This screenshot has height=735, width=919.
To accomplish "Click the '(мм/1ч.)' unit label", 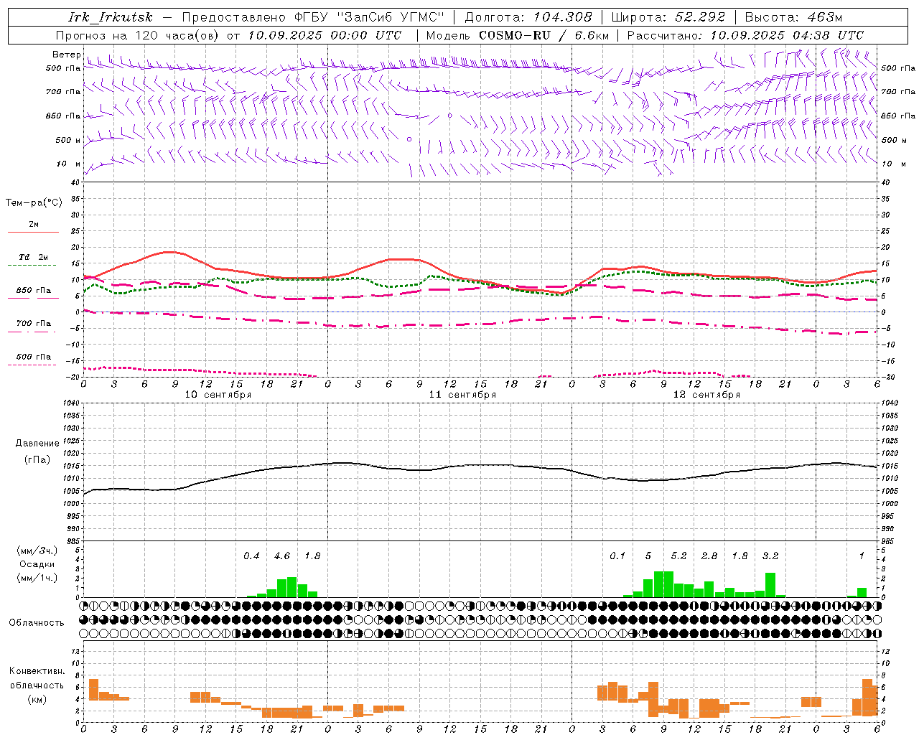I will pos(37,578).
